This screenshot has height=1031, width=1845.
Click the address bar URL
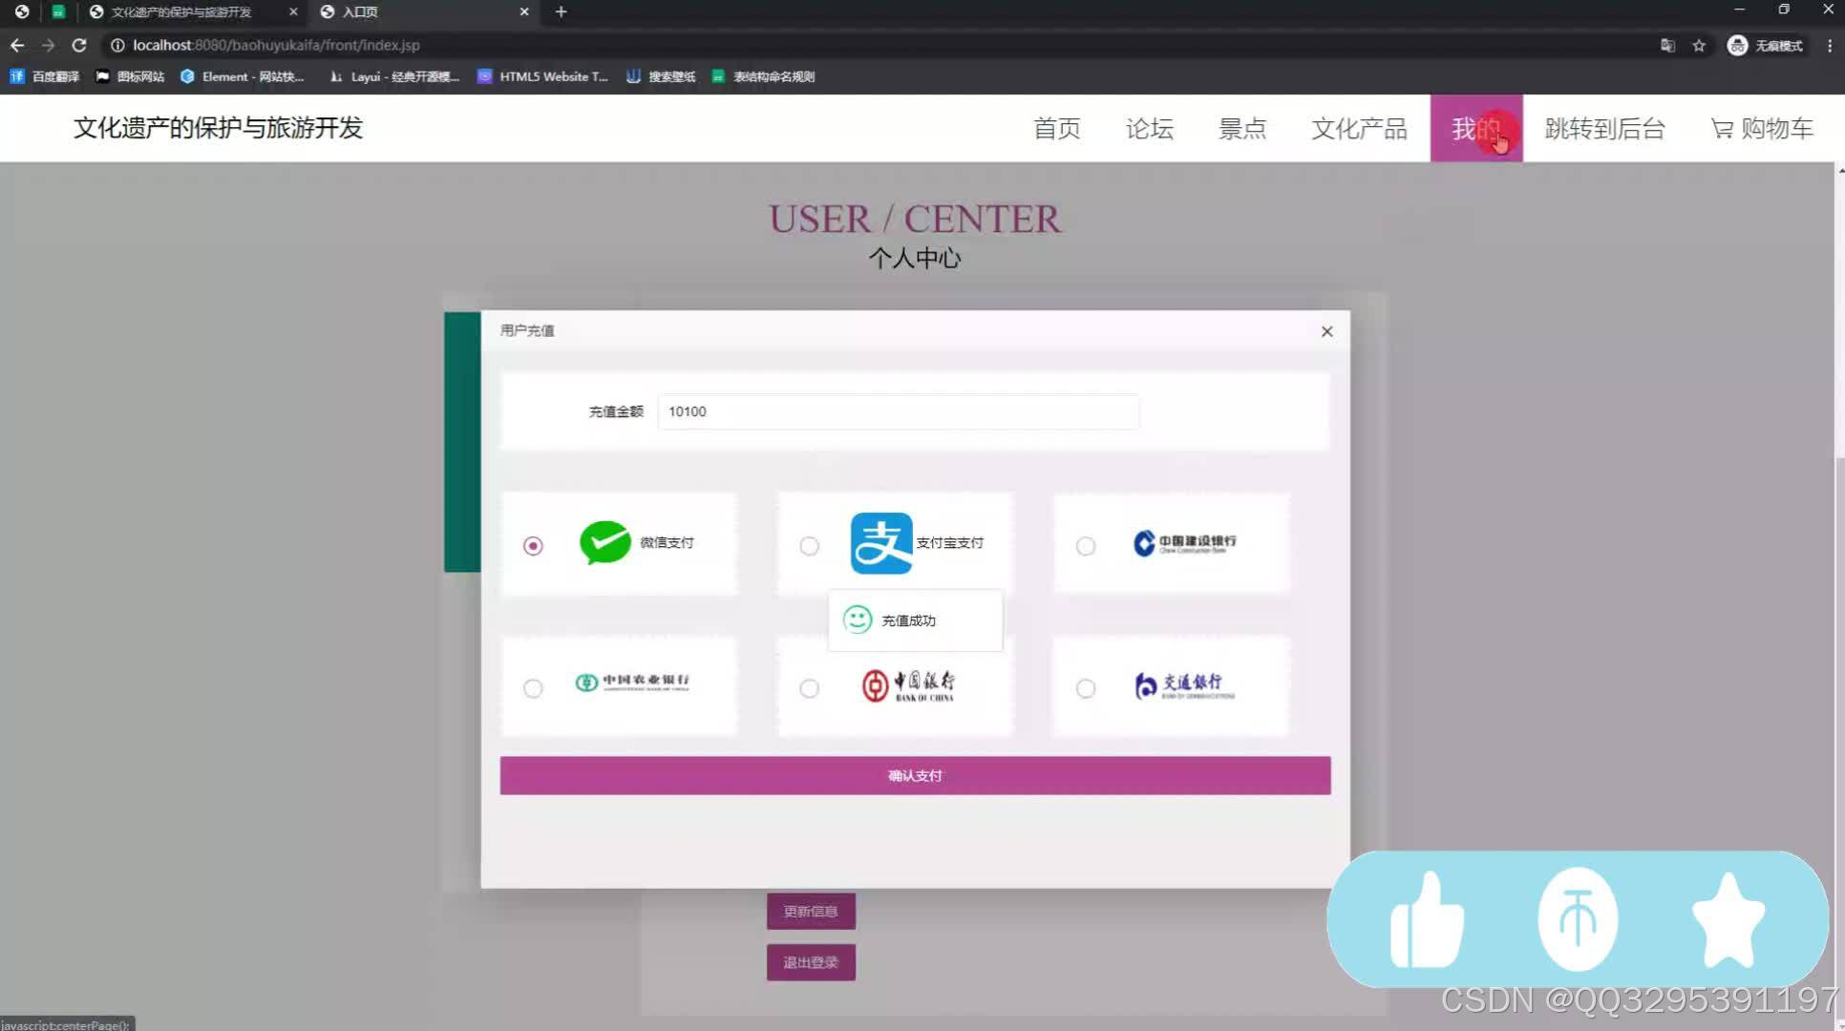(277, 45)
